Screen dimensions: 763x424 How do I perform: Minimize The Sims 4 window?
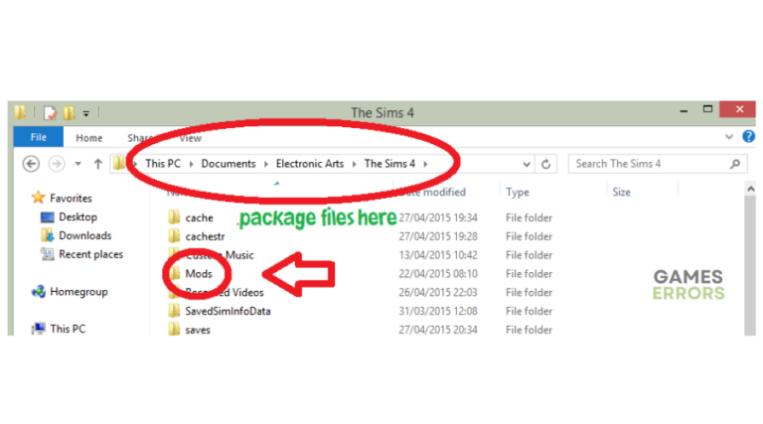(684, 110)
